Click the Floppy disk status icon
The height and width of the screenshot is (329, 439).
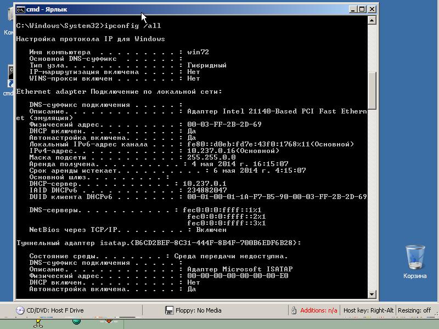coord(169,310)
